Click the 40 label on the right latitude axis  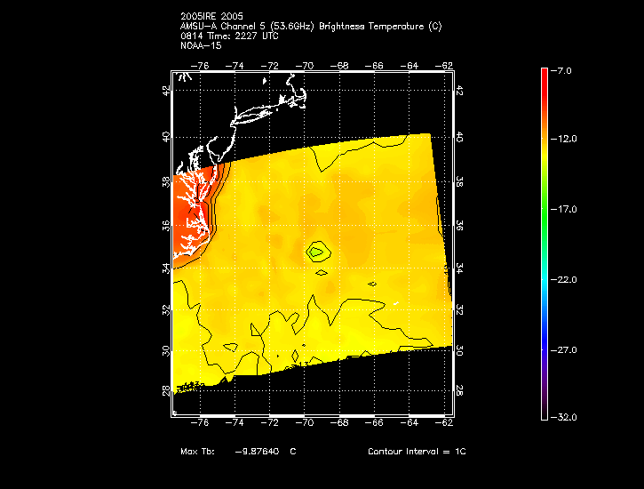tap(459, 137)
